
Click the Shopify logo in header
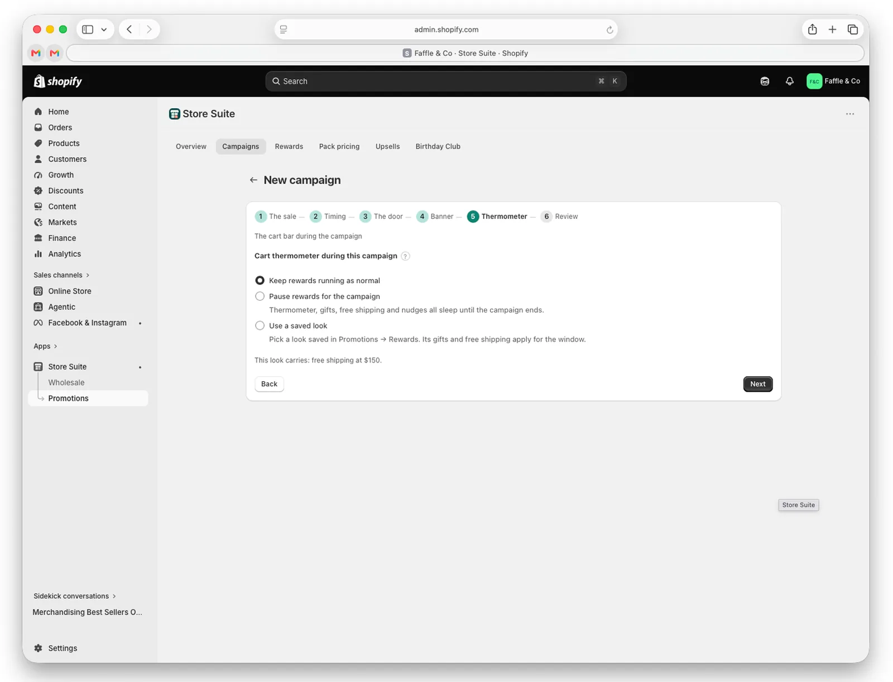pyautogui.click(x=58, y=81)
